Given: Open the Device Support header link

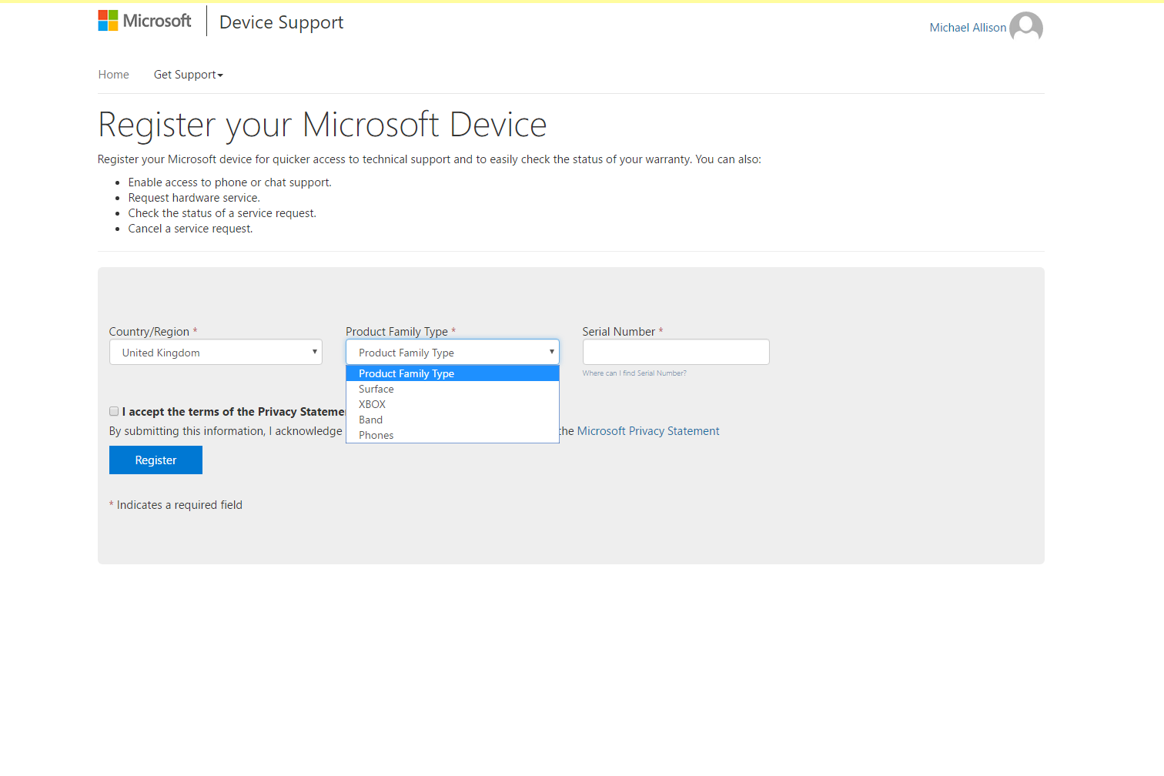Looking at the screenshot, I should point(281,22).
